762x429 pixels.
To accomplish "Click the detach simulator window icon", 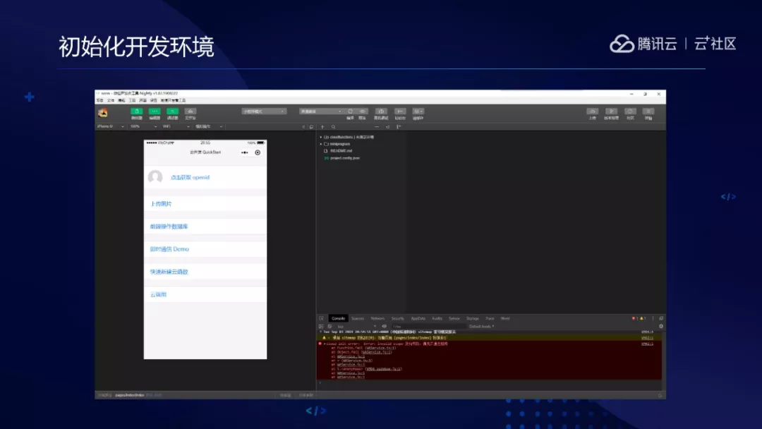I will [312, 127].
